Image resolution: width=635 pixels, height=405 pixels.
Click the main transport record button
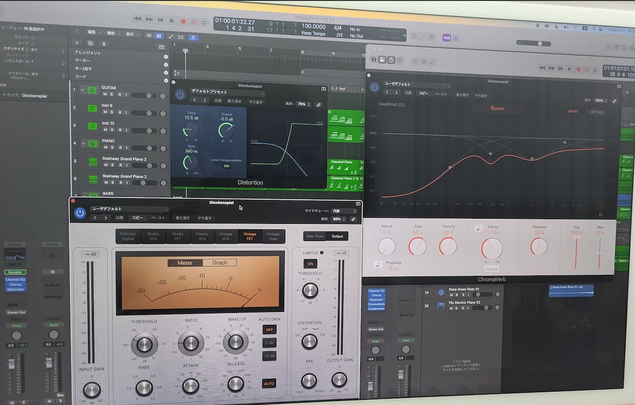(183, 21)
